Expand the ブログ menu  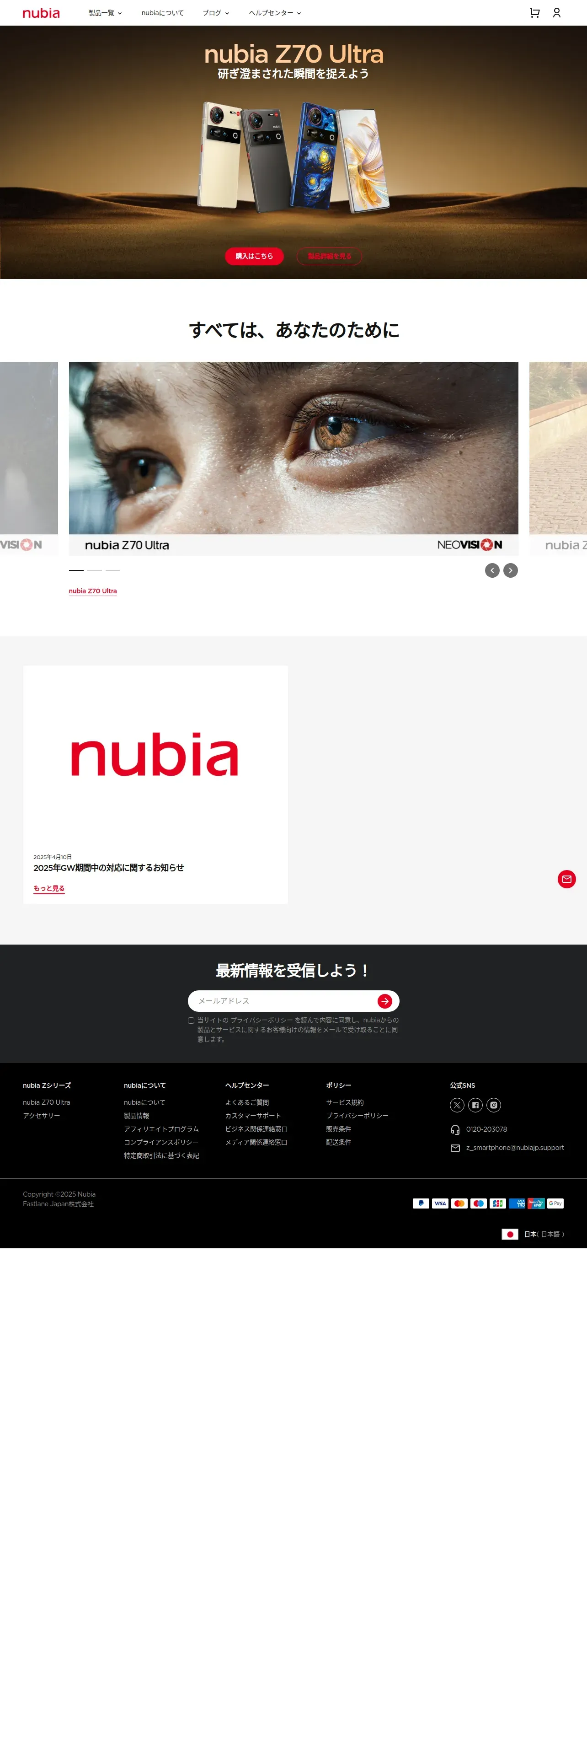pyautogui.click(x=216, y=13)
